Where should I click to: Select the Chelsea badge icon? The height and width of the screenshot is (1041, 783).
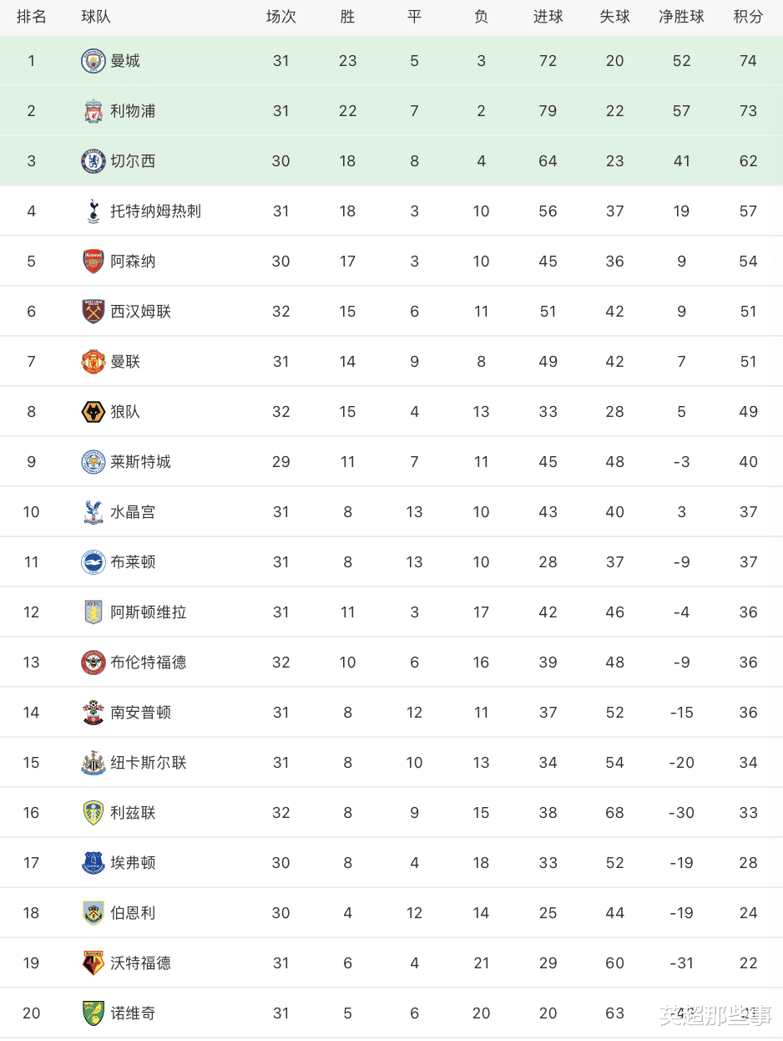[x=93, y=161]
